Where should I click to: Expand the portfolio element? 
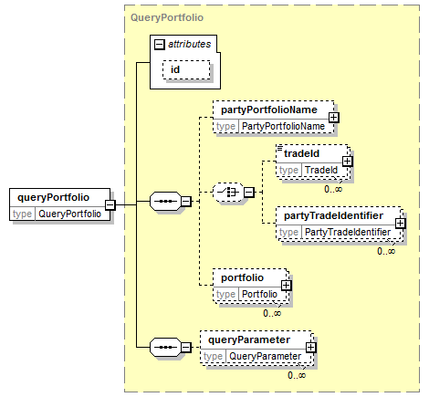point(286,286)
